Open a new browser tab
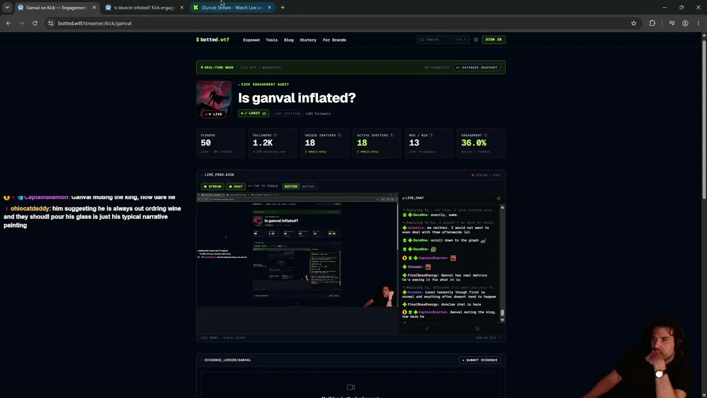Screen dimensions: 707x398 282,8
